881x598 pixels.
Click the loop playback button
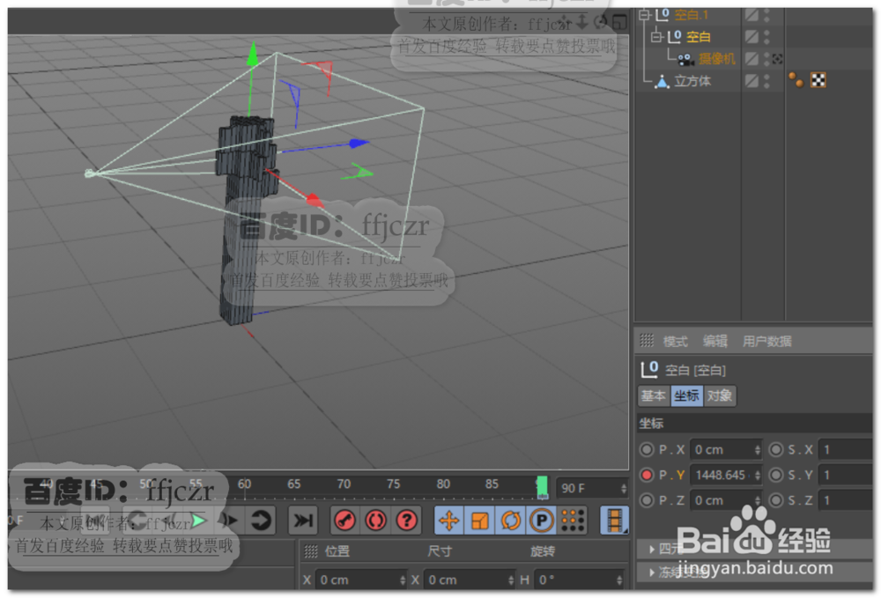[x=261, y=520]
